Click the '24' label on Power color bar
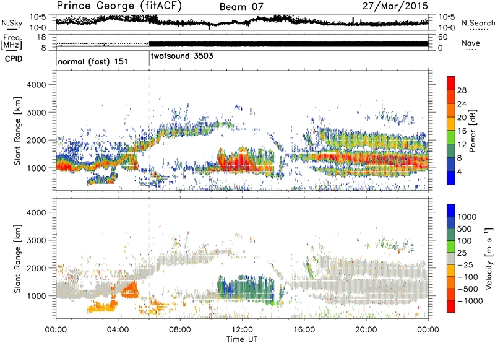Viewport: 495px width, 343px height. click(462, 104)
